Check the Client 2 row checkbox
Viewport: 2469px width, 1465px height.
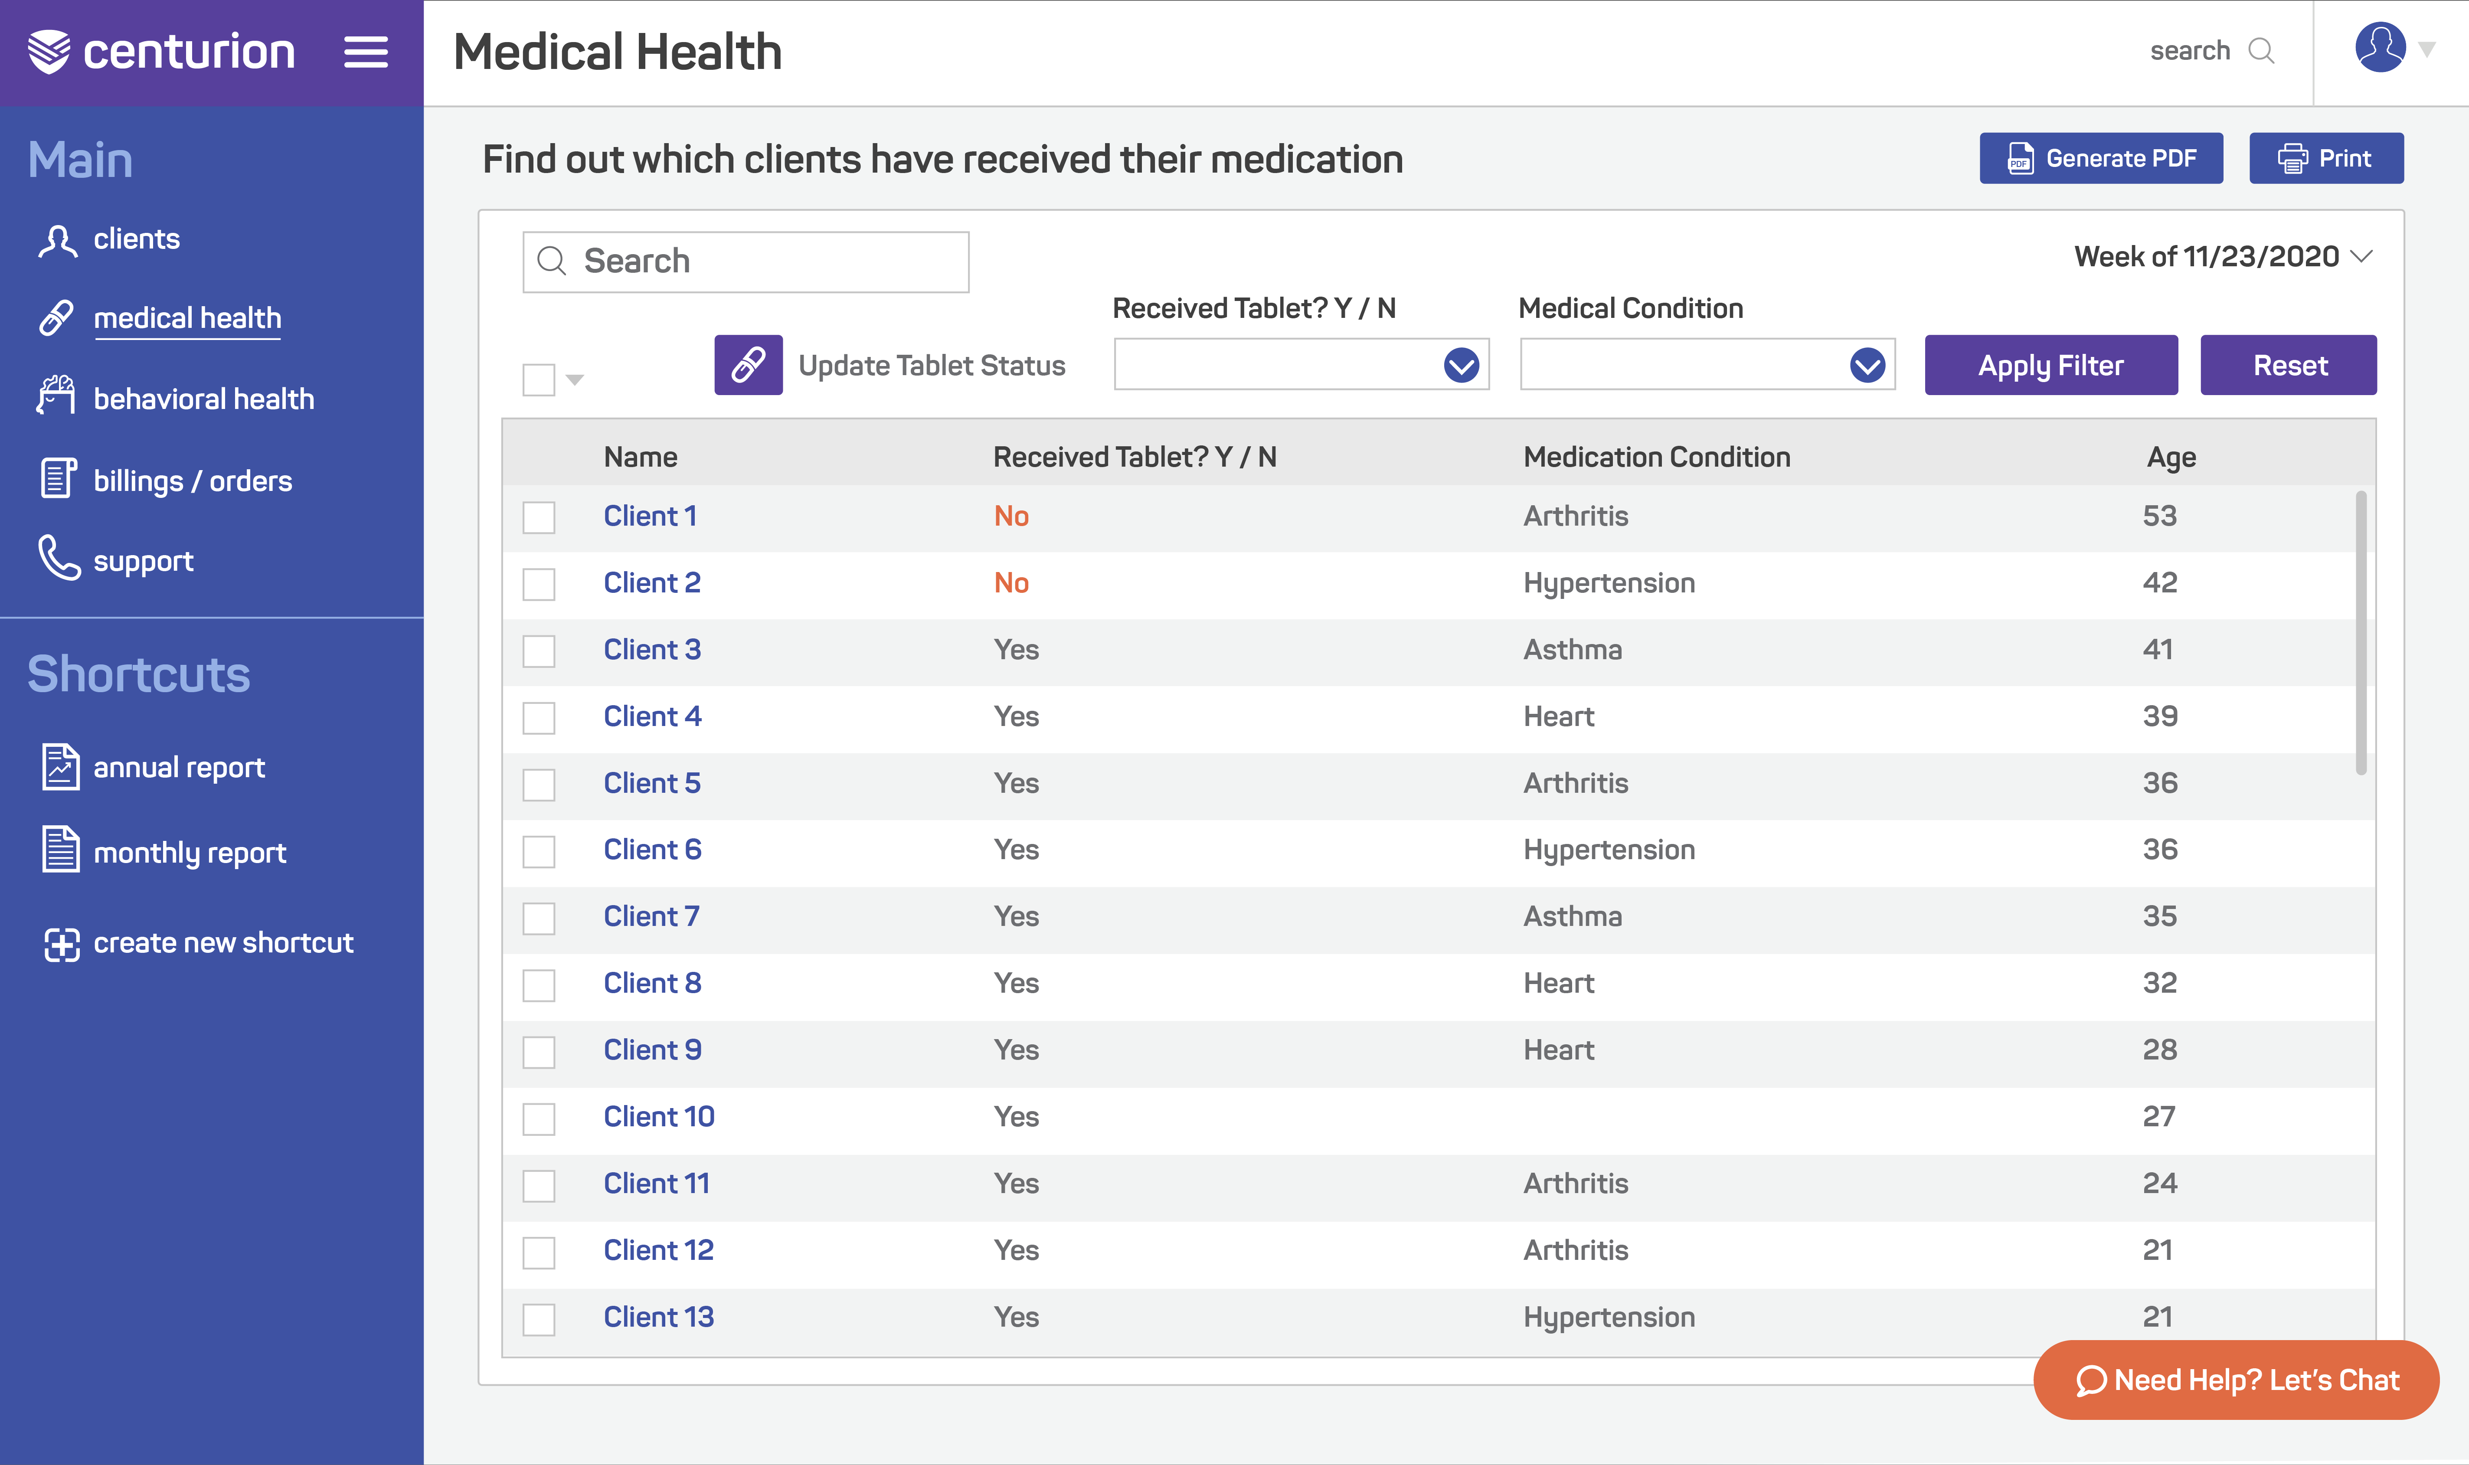[x=539, y=585]
